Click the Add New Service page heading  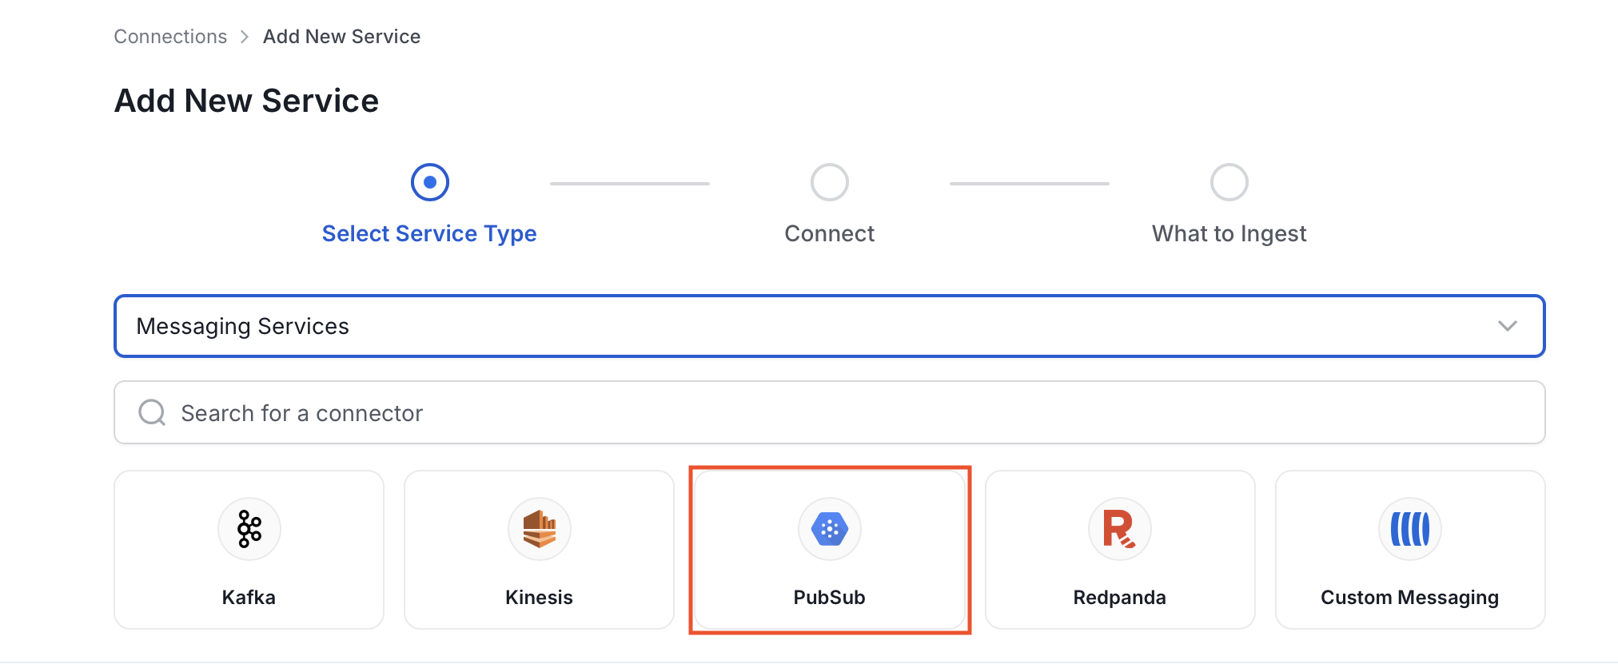point(247,101)
